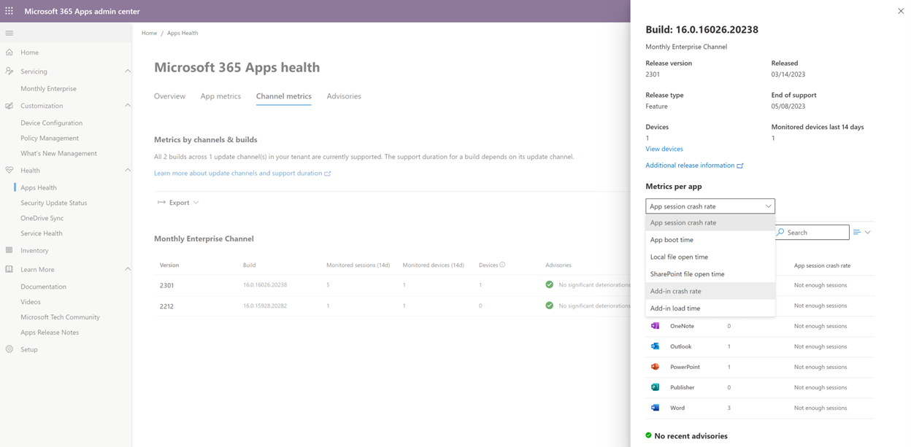Image resolution: width=911 pixels, height=447 pixels.
Task: Collapse the Customization section chevron
Action: click(128, 106)
